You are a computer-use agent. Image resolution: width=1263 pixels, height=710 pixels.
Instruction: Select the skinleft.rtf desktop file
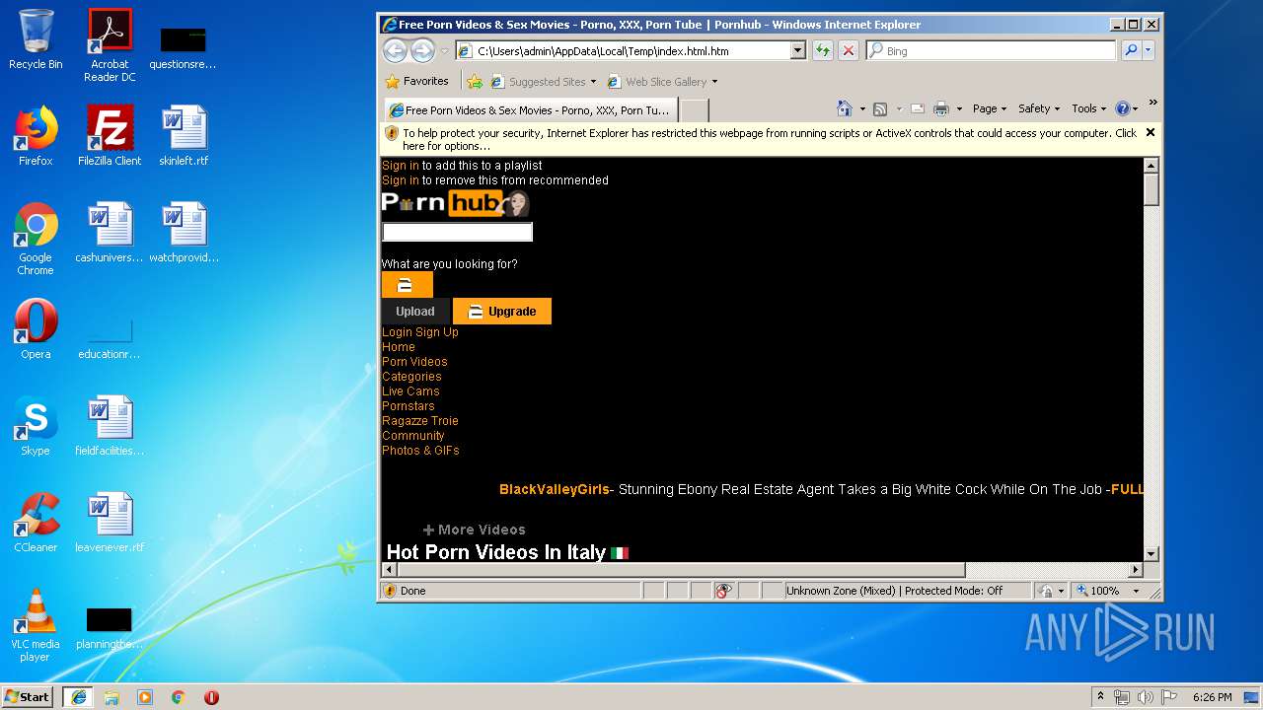[x=184, y=136]
